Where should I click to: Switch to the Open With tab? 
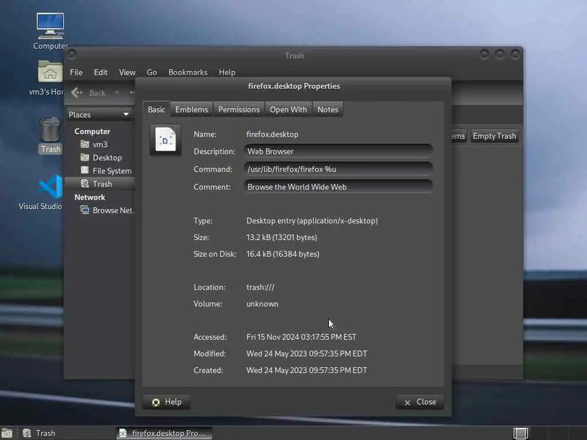point(288,109)
